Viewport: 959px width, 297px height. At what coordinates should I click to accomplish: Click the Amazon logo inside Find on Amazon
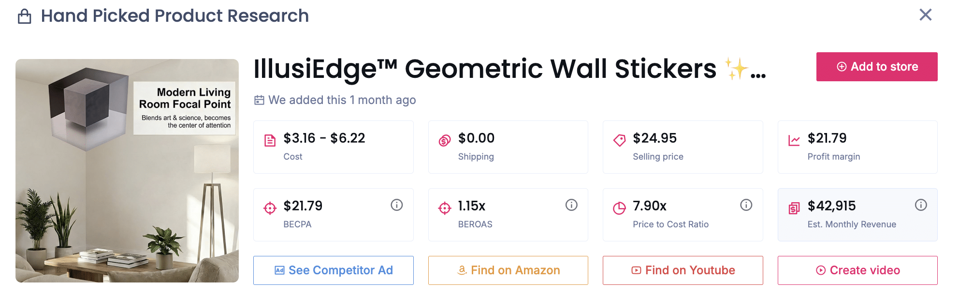click(462, 270)
